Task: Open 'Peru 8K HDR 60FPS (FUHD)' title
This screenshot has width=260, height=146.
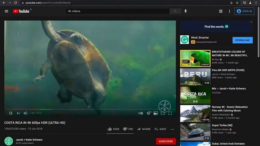Action: (x=228, y=70)
